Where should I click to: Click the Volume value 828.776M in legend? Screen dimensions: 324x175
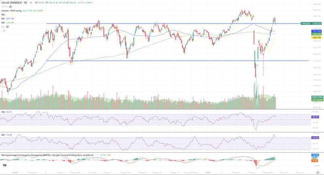coord(27,11)
